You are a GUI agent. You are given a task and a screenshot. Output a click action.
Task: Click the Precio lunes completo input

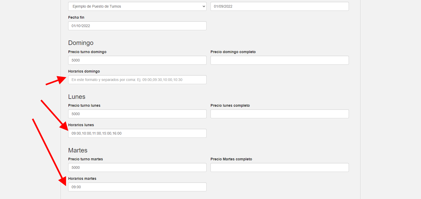click(x=279, y=114)
